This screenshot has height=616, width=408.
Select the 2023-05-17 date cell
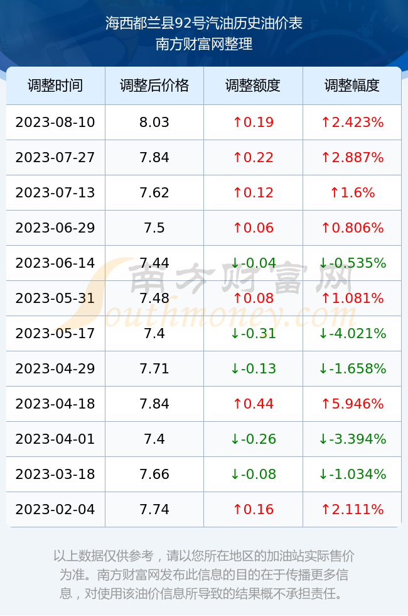[x=55, y=334]
